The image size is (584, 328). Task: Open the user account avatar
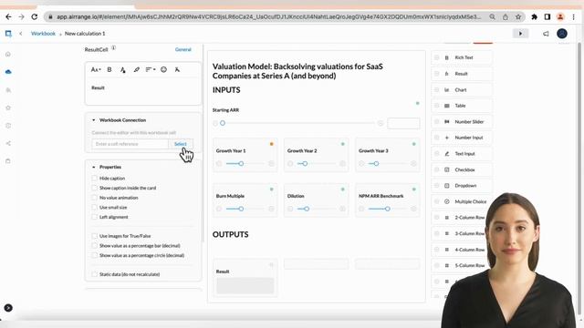click(562, 34)
